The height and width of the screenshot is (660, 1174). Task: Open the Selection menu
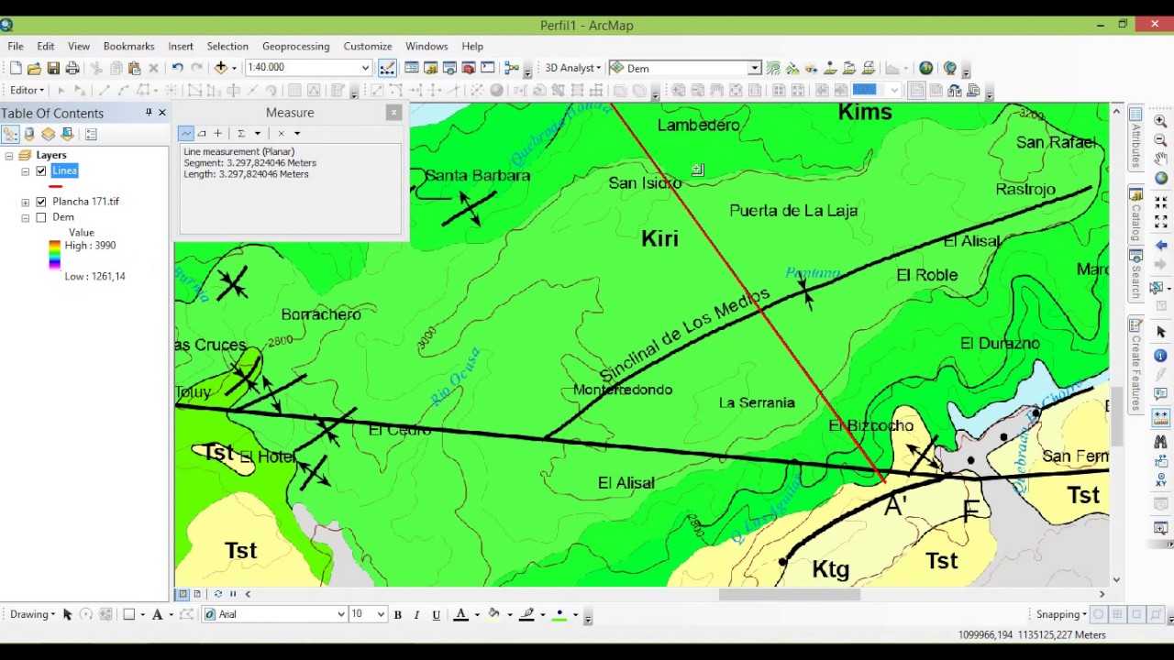pos(227,46)
